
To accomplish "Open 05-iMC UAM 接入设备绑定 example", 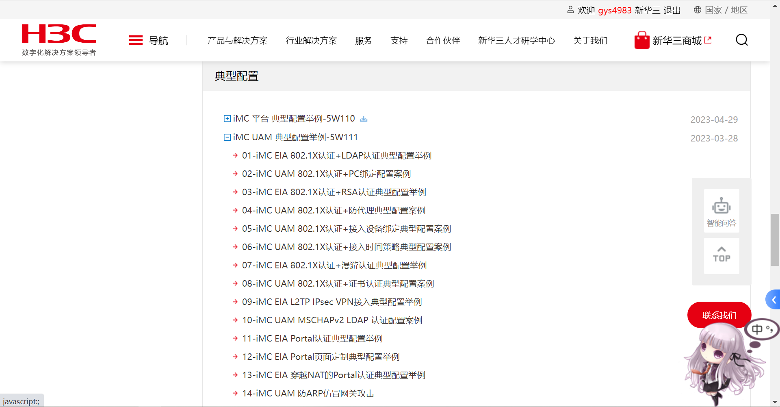I will pos(347,229).
